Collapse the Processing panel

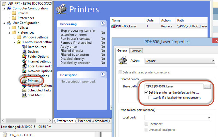(x=103, y=23)
